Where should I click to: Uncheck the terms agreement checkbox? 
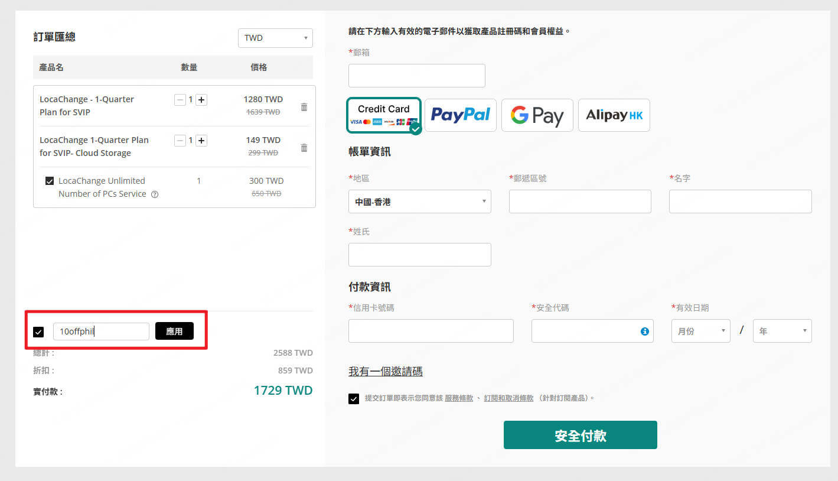(354, 399)
